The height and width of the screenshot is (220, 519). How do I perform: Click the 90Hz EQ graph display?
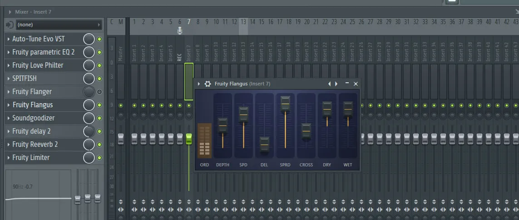tap(39, 195)
